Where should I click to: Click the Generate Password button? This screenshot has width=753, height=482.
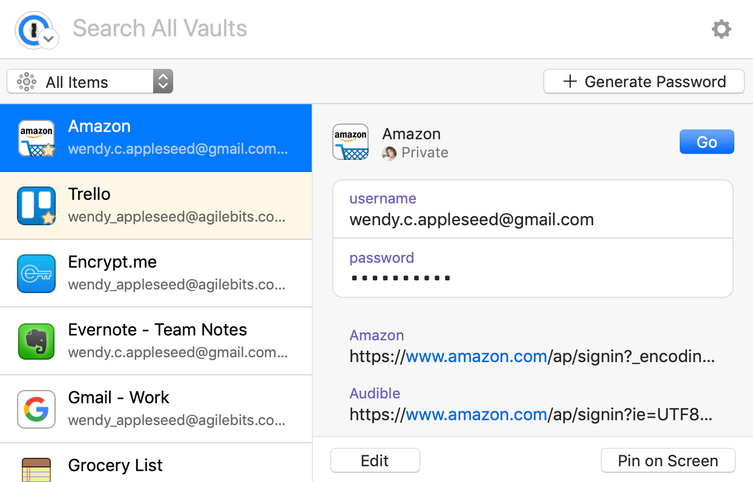click(643, 82)
